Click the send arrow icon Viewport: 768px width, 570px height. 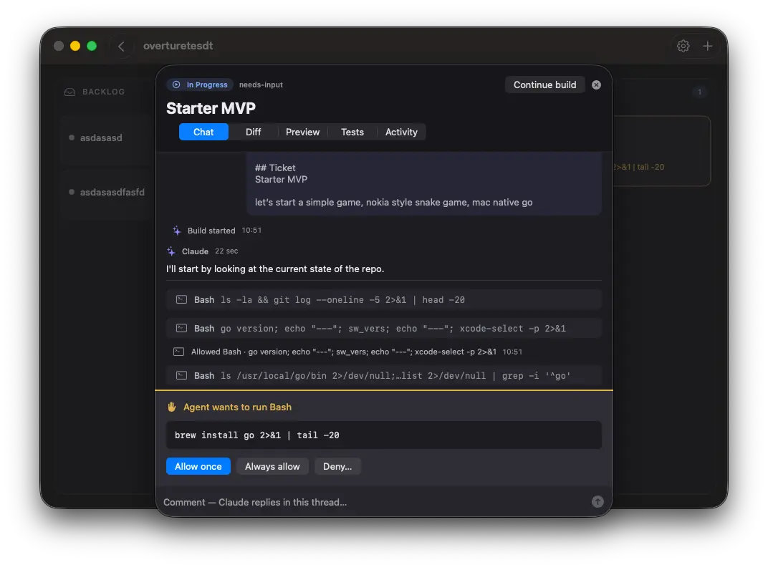[597, 501]
